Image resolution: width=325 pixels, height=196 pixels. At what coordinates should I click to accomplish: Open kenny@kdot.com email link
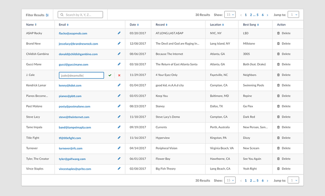(70, 85)
